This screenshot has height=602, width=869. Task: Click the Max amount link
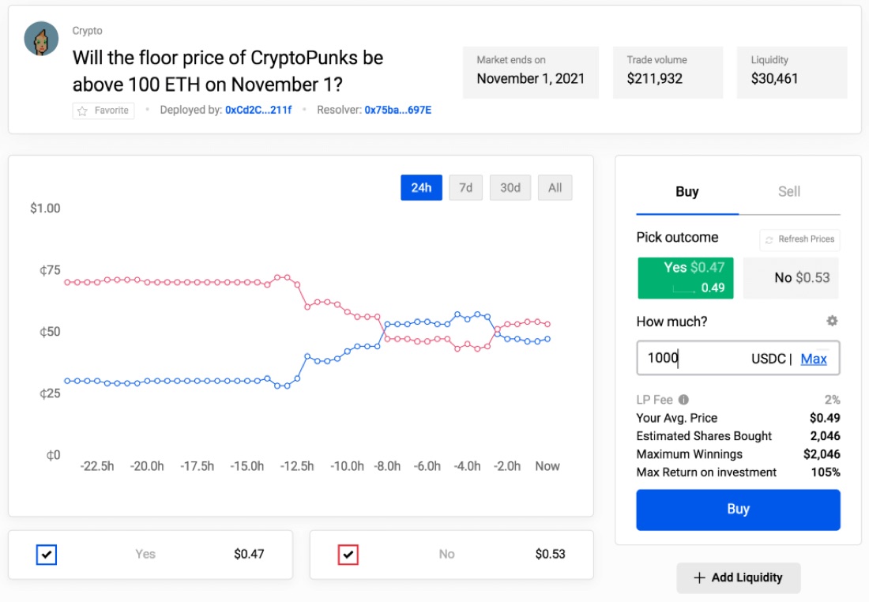(814, 359)
